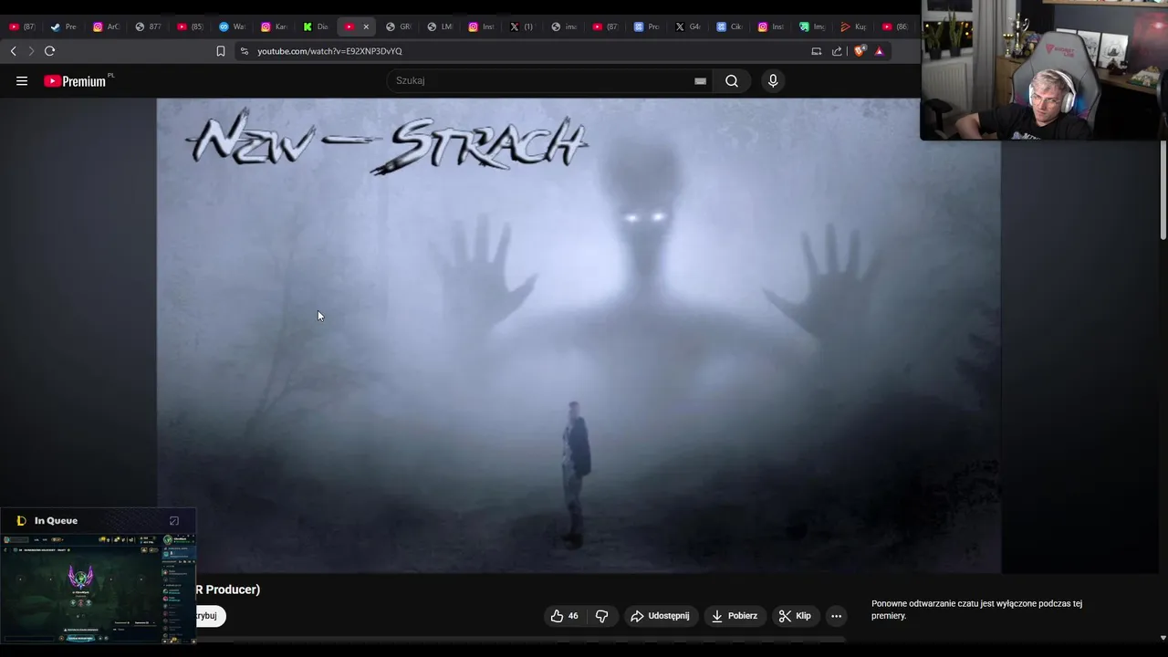
Task: Share page using address bar share icon
Action: (x=837, y=51)
